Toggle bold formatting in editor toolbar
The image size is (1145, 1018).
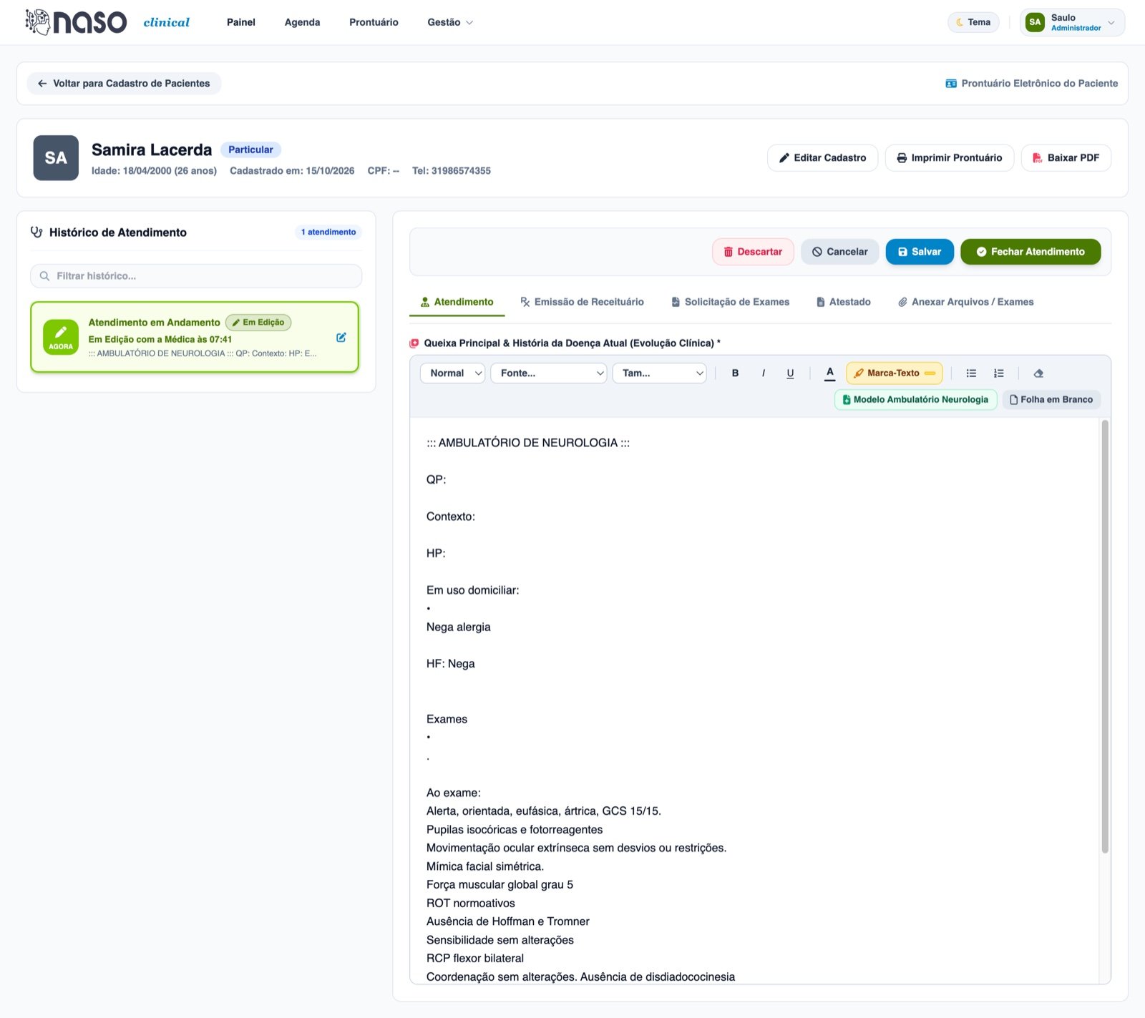(x=735, y=373)
